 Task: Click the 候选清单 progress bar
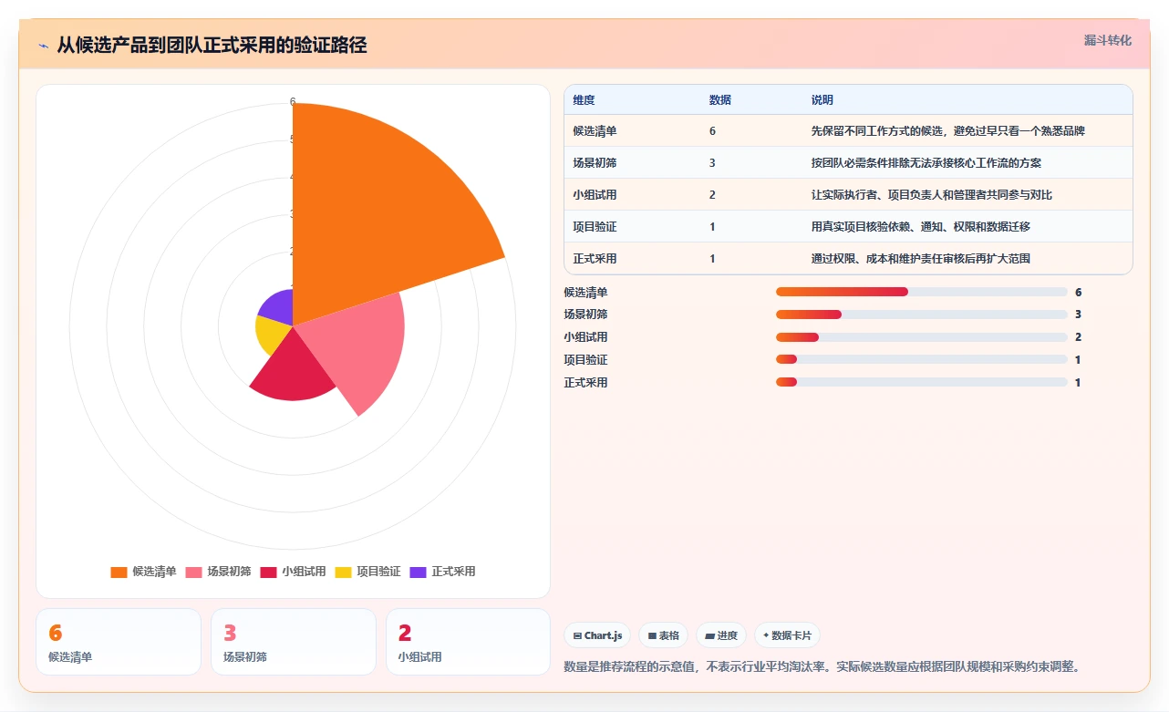921,292
